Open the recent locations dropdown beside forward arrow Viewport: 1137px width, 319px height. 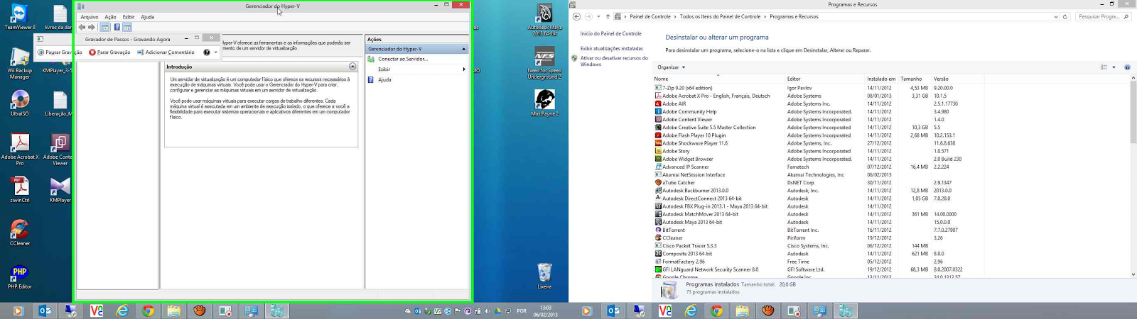[x=598, y=16]
